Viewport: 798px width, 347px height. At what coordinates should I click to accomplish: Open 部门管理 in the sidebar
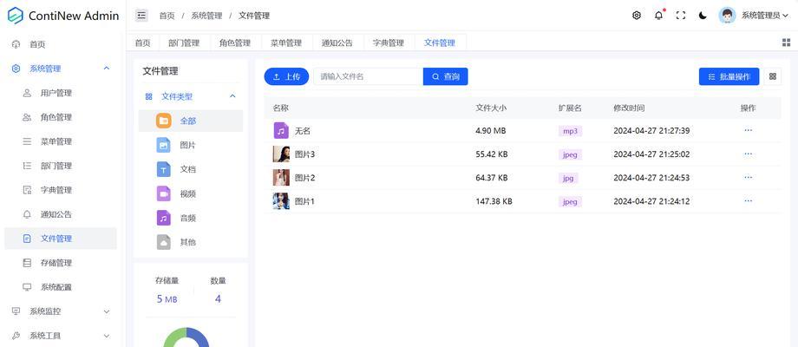pyautogui.click(x=61, y=166)
